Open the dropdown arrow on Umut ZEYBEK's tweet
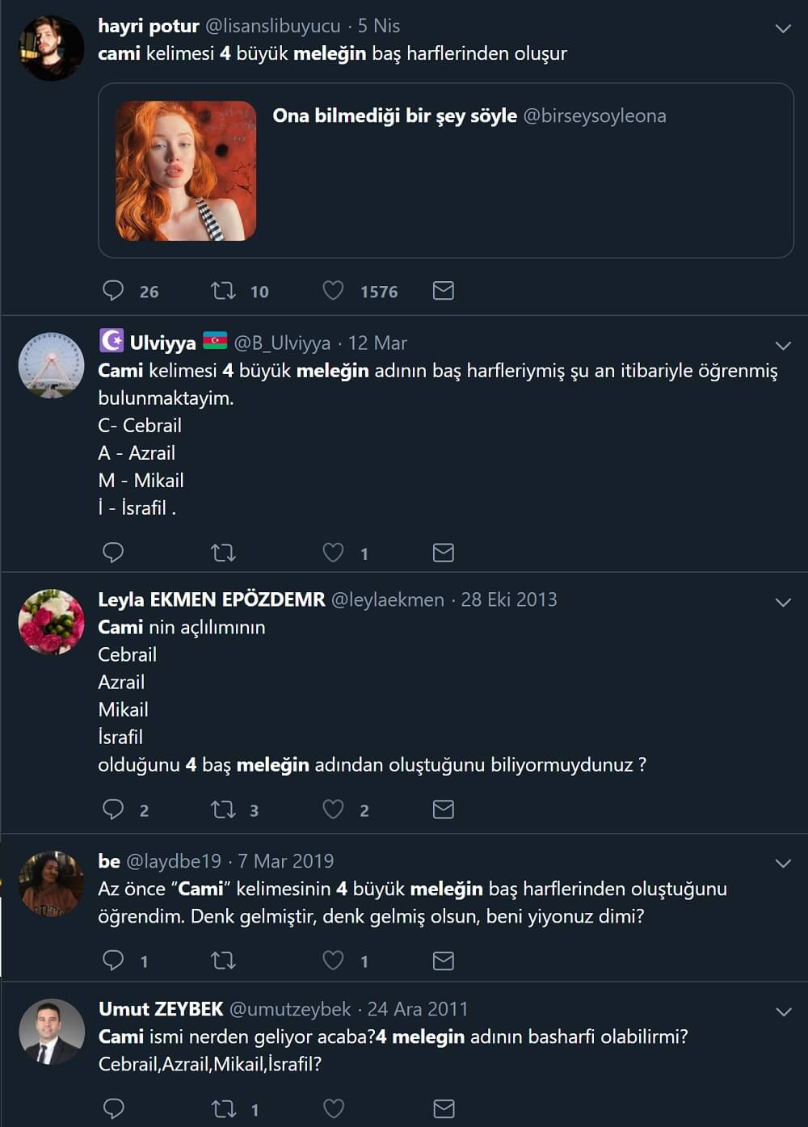This screenshot has width=808, height=1127. point(782,1012)
